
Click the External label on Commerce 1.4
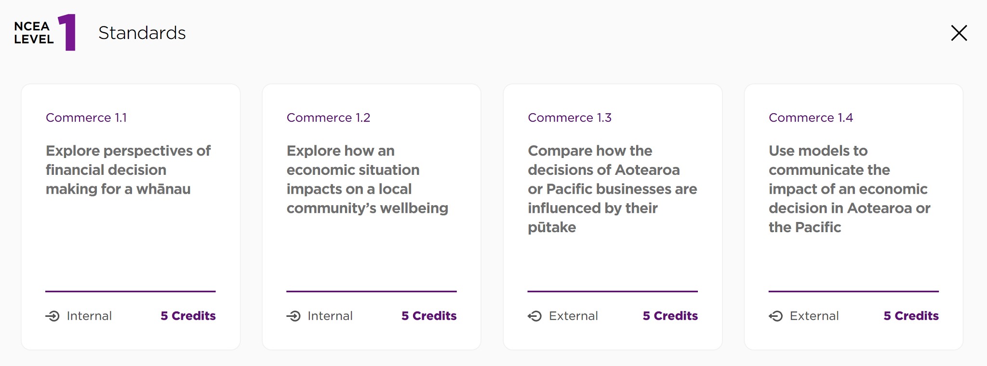tap(814, 316)
